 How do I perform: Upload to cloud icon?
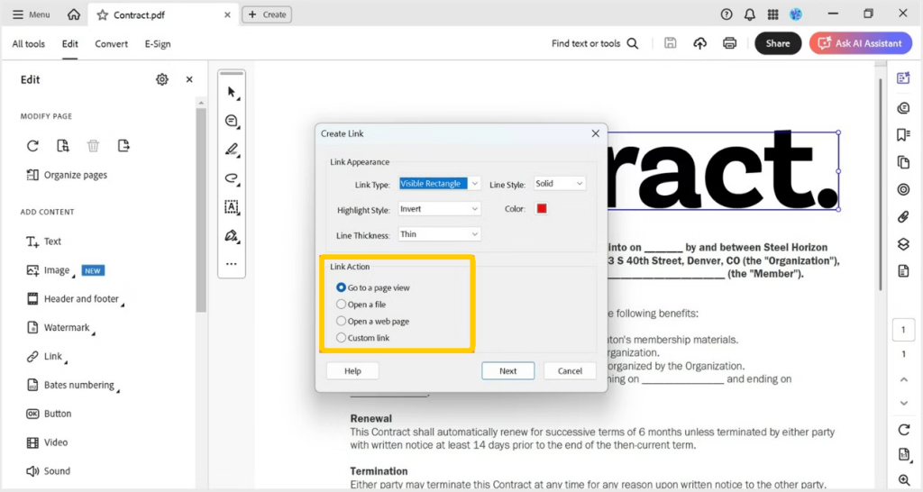pos(699,43)
